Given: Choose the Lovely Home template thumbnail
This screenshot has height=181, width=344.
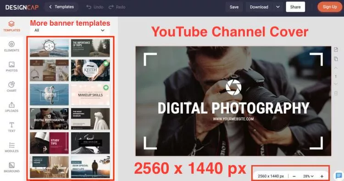Looking at the screenshot, I should tap(49, 167).
